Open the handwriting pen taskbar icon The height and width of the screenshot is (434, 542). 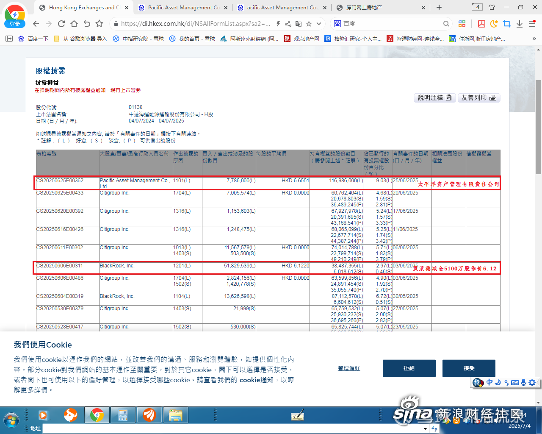click(298, 415)
